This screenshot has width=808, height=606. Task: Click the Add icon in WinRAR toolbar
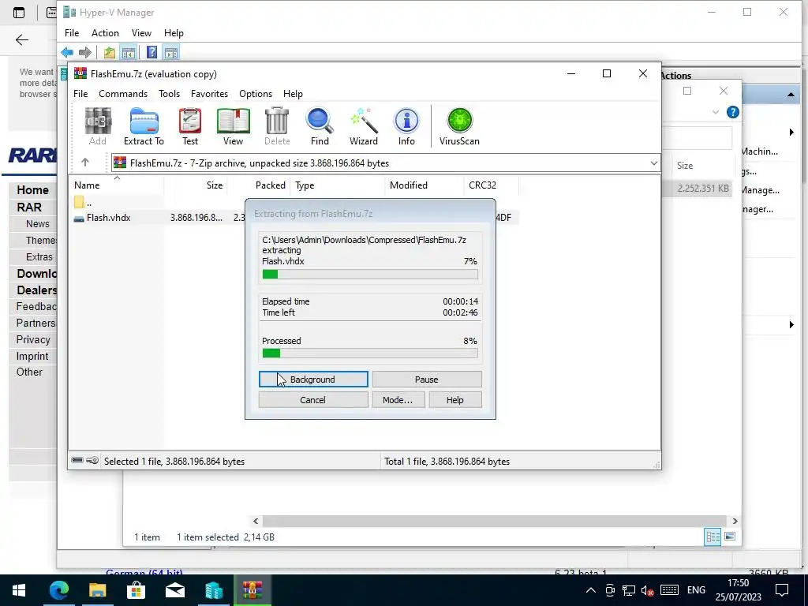point(97,126)
